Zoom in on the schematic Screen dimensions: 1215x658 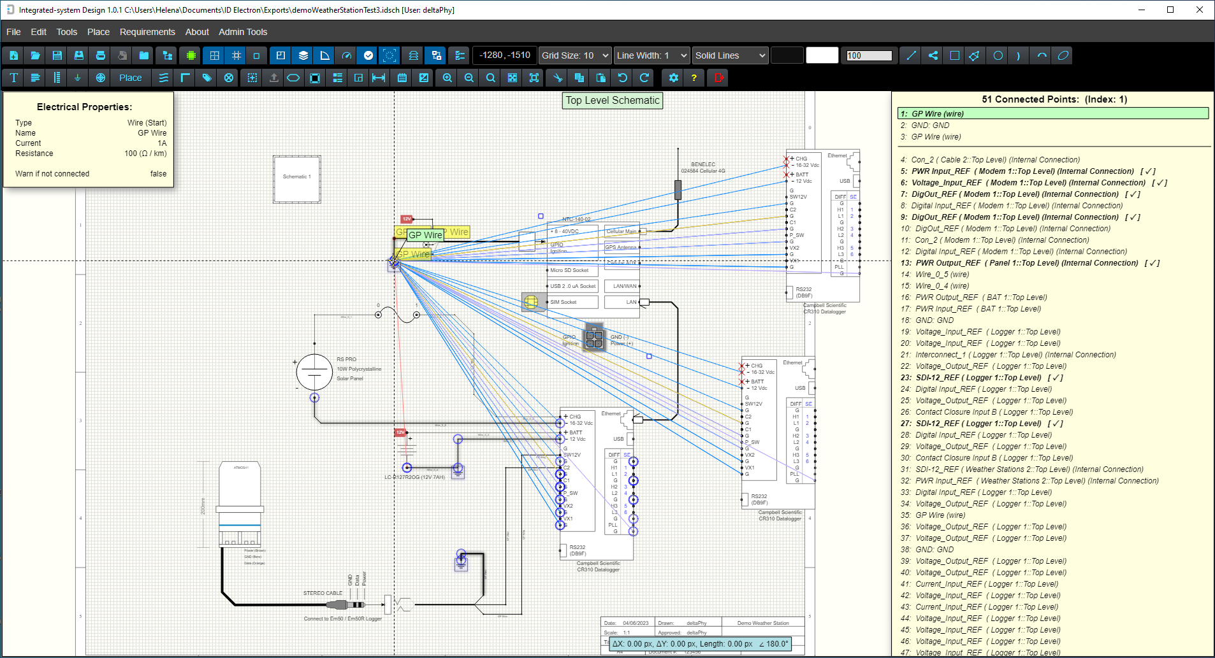click(447, 78)
